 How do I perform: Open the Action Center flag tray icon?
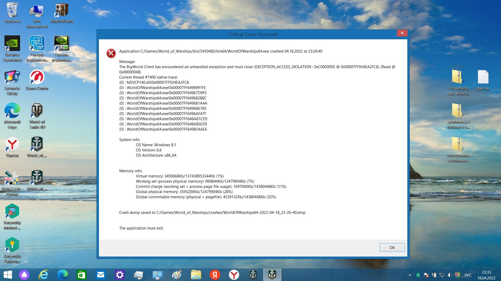[x=426, y=275]
